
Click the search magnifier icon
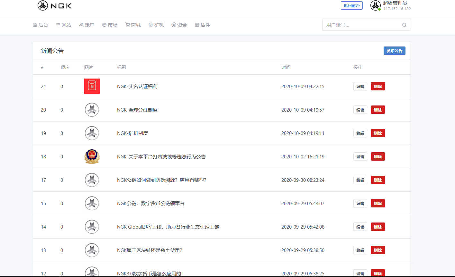tap(404, 25)
